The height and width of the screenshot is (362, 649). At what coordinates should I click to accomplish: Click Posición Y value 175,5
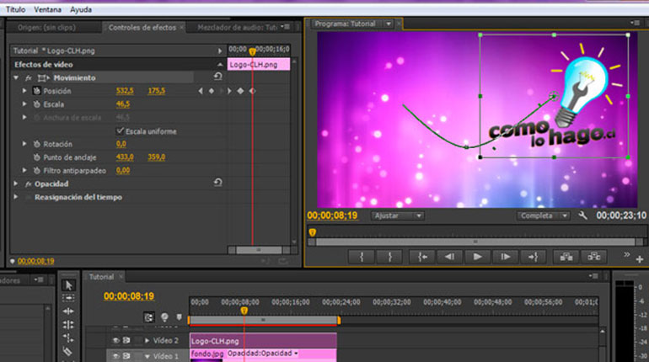tap(157, 91)
